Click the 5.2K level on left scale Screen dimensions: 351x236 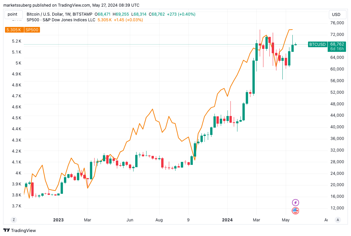pyautogui.click(x=17, y=41)
